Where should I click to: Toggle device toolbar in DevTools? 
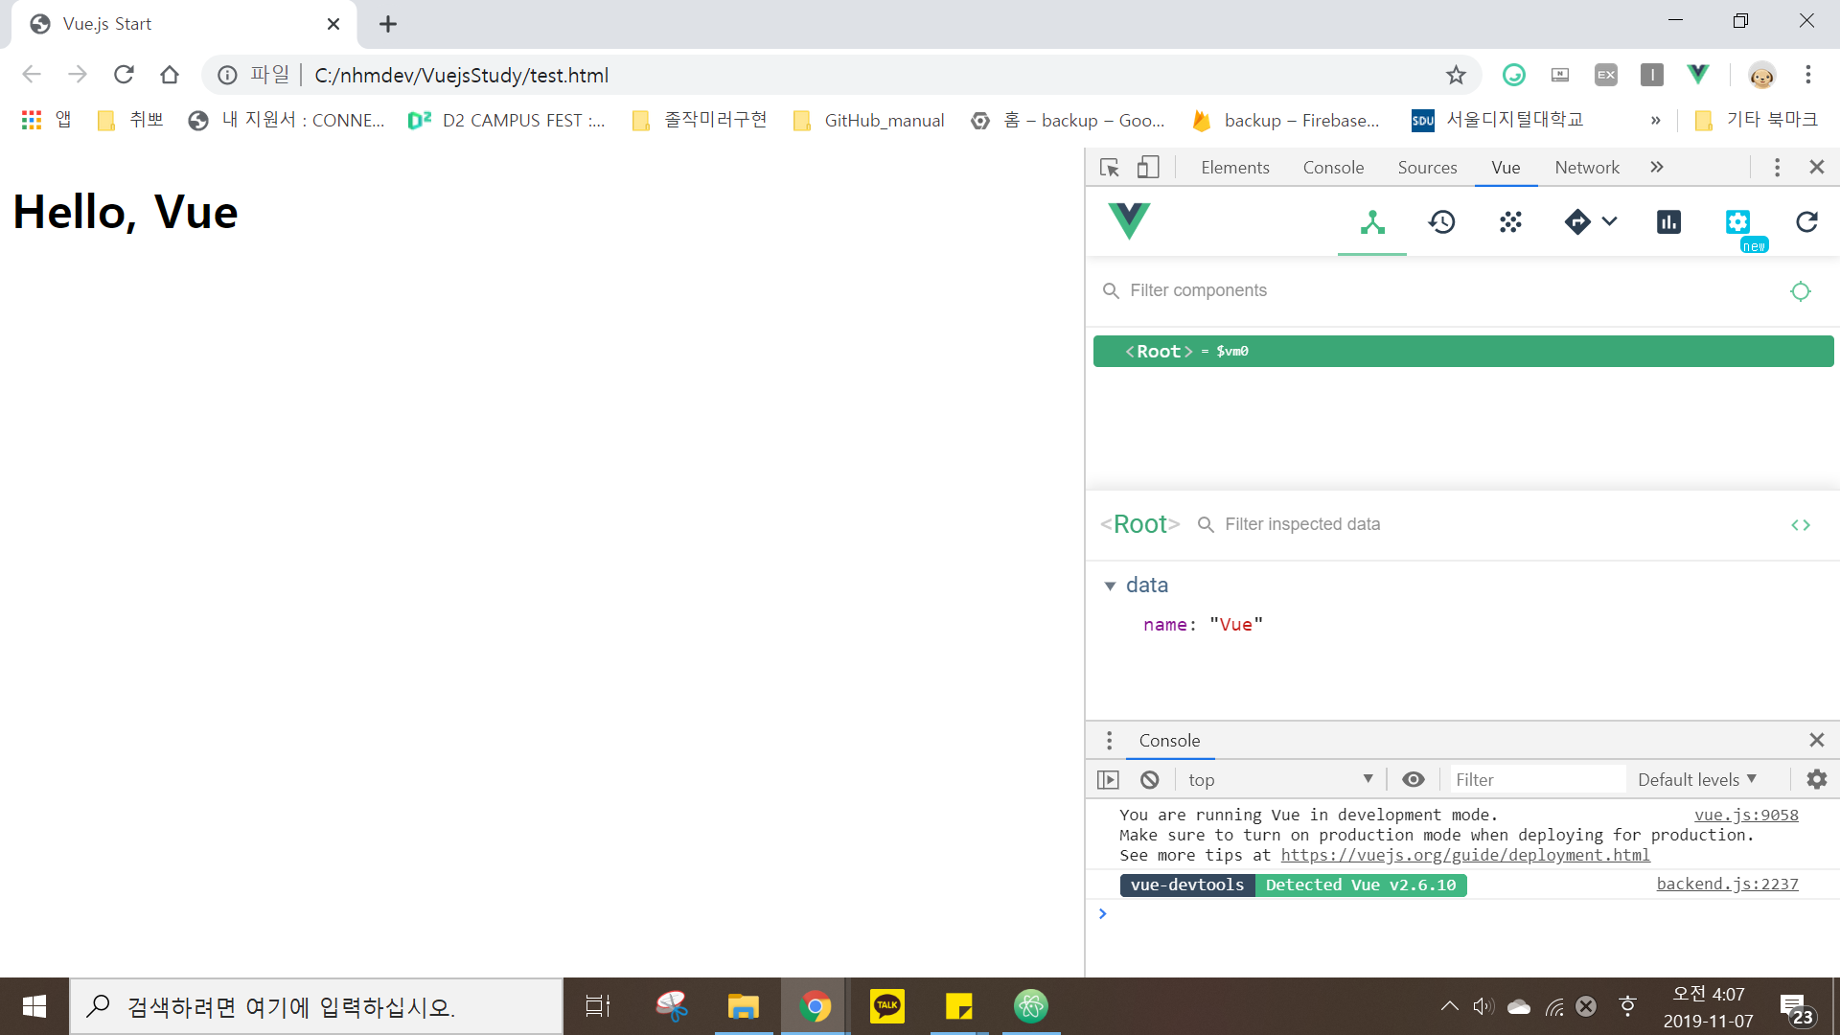pyautogui.click(x=1147, y=168)
